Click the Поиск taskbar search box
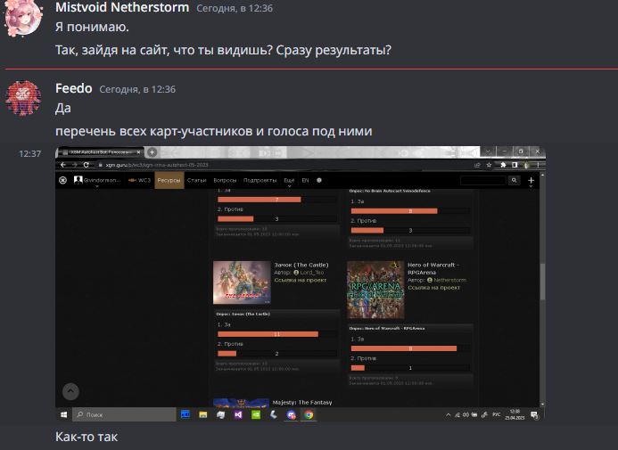Viewport: 618px width, 450px height. click(x=124, y=414)
